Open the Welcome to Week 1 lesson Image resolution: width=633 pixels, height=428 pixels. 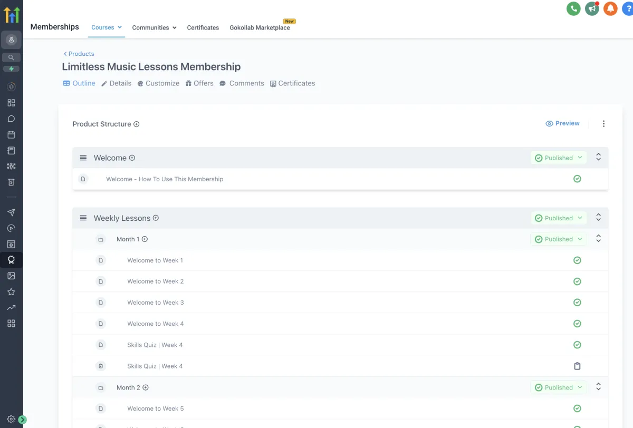[x=155, y=260]
